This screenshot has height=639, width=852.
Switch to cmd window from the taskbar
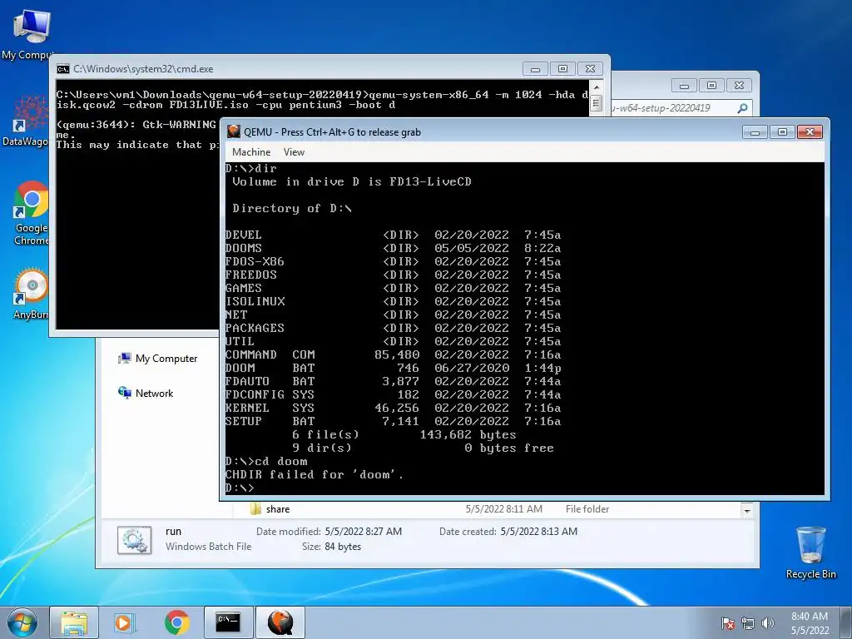[228, 622]
